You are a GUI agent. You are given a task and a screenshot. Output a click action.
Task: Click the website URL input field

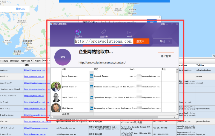coord(104,41)
